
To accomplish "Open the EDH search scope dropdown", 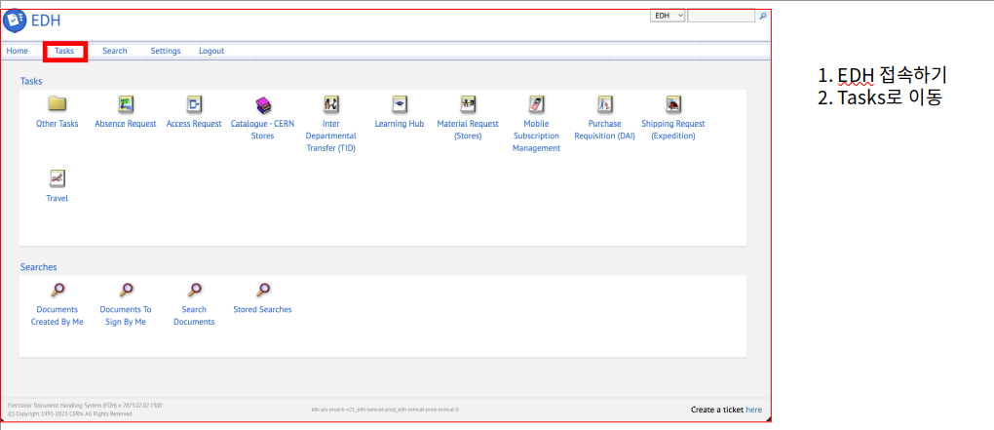I will click(x=668, y=16).
